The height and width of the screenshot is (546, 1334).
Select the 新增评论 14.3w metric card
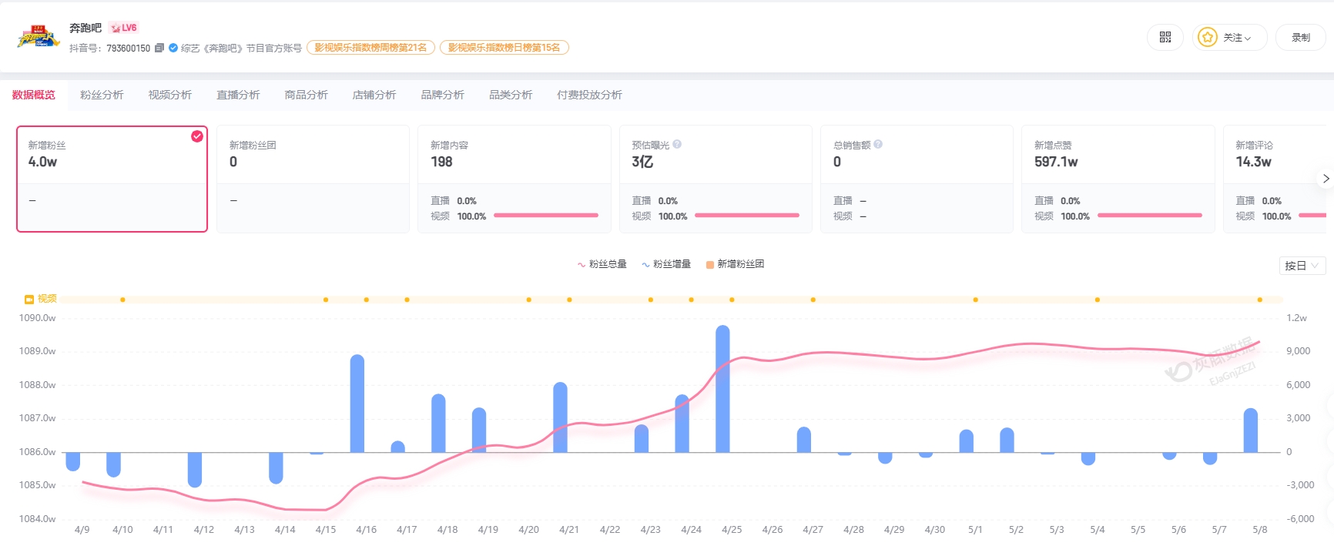coord(1275,179)
